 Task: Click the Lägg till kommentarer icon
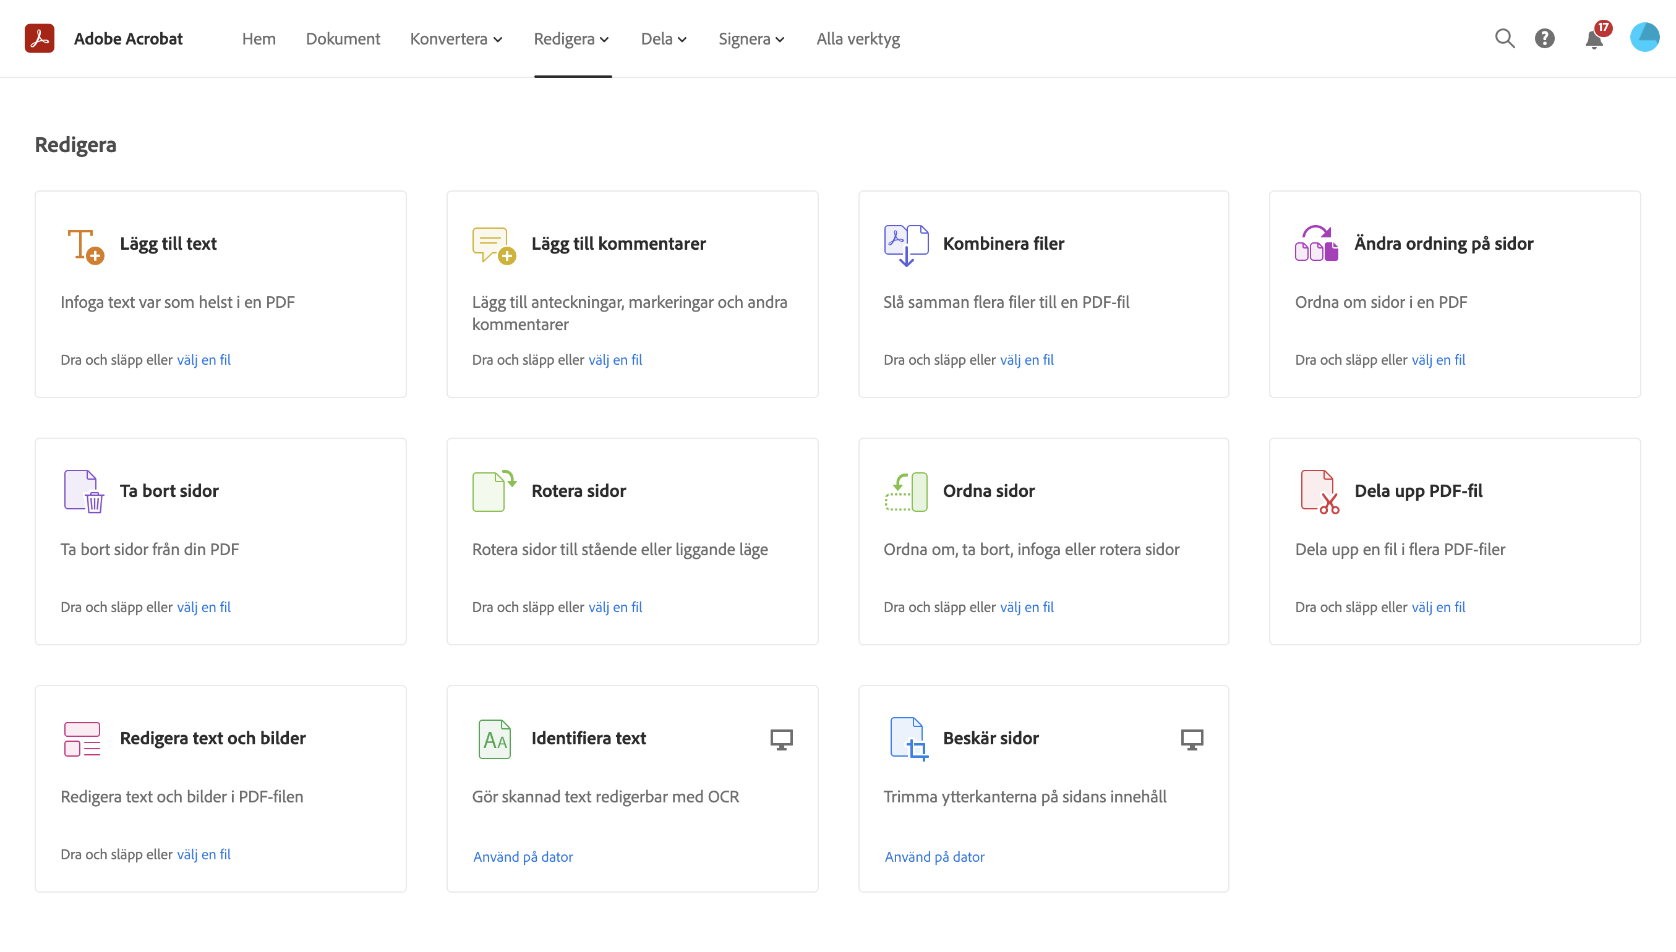494,246
